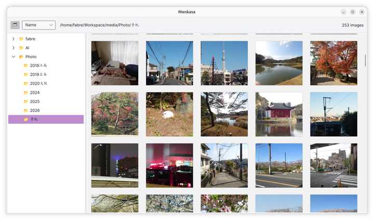Open the Japanese garden pines photo
The image size is (374, 220).
pos(115,114)
